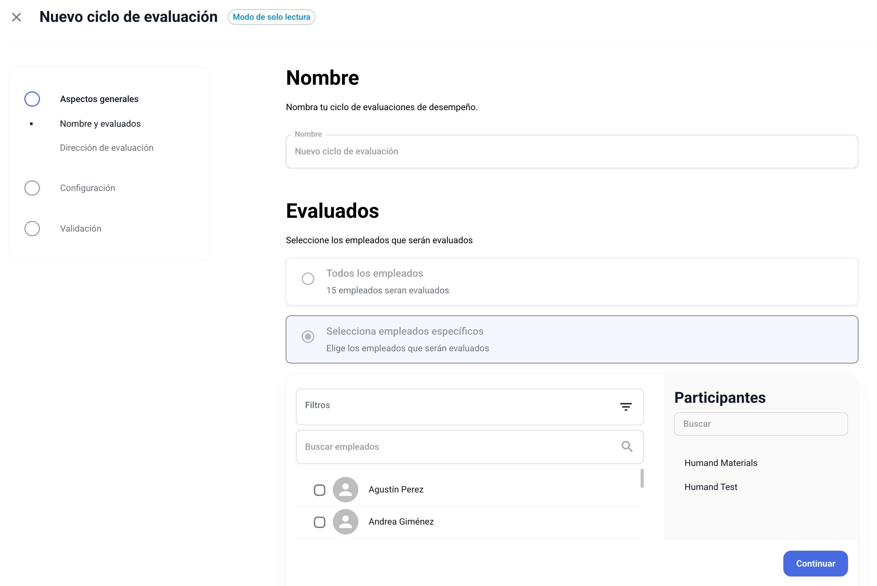
Task: Select the Todos los empleados radio button
Action: [308, 279]
